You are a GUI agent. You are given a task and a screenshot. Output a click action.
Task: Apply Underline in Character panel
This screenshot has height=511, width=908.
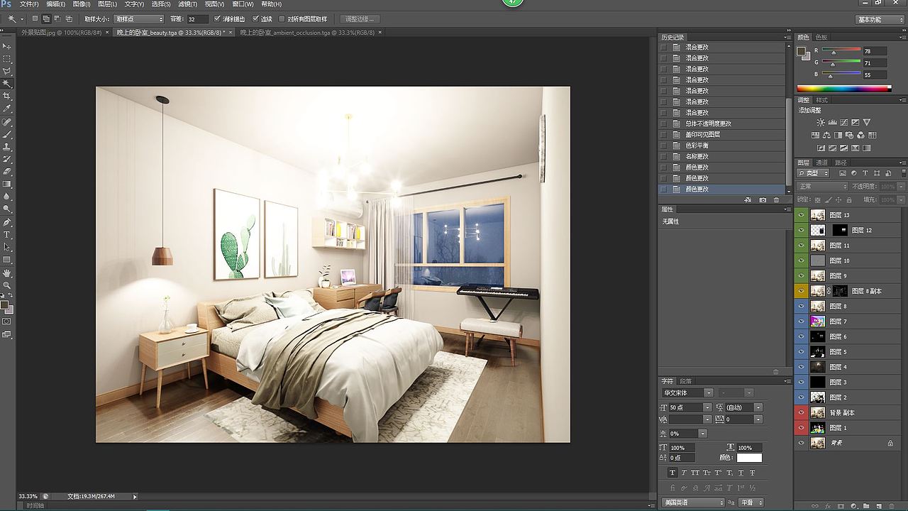(x=741, y=473)
